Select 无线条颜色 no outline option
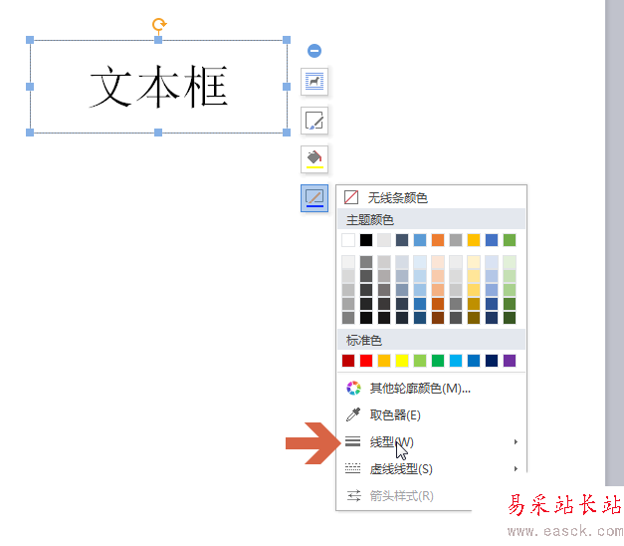 [431, 197]
